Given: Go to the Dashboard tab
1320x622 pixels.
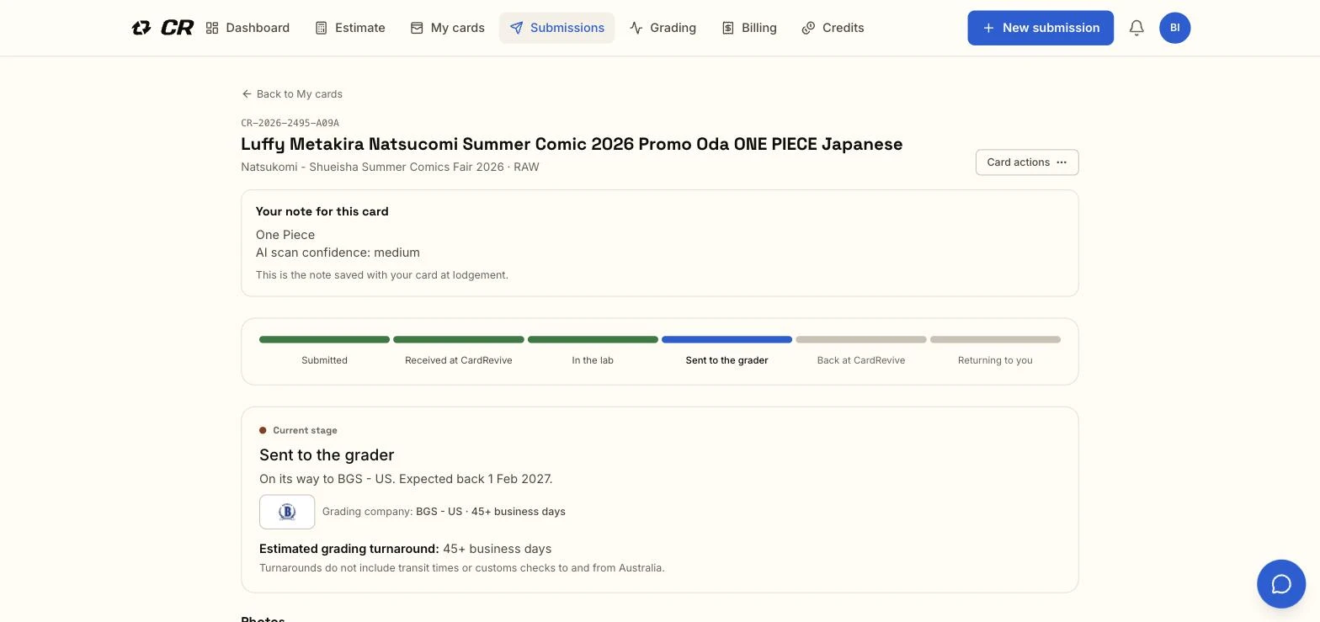Looking at the screenshot, I should [247, 28].
